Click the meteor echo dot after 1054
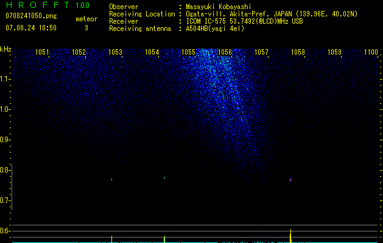Image resolution: width=383 pixels, height=243 pixels. (164, 177)
